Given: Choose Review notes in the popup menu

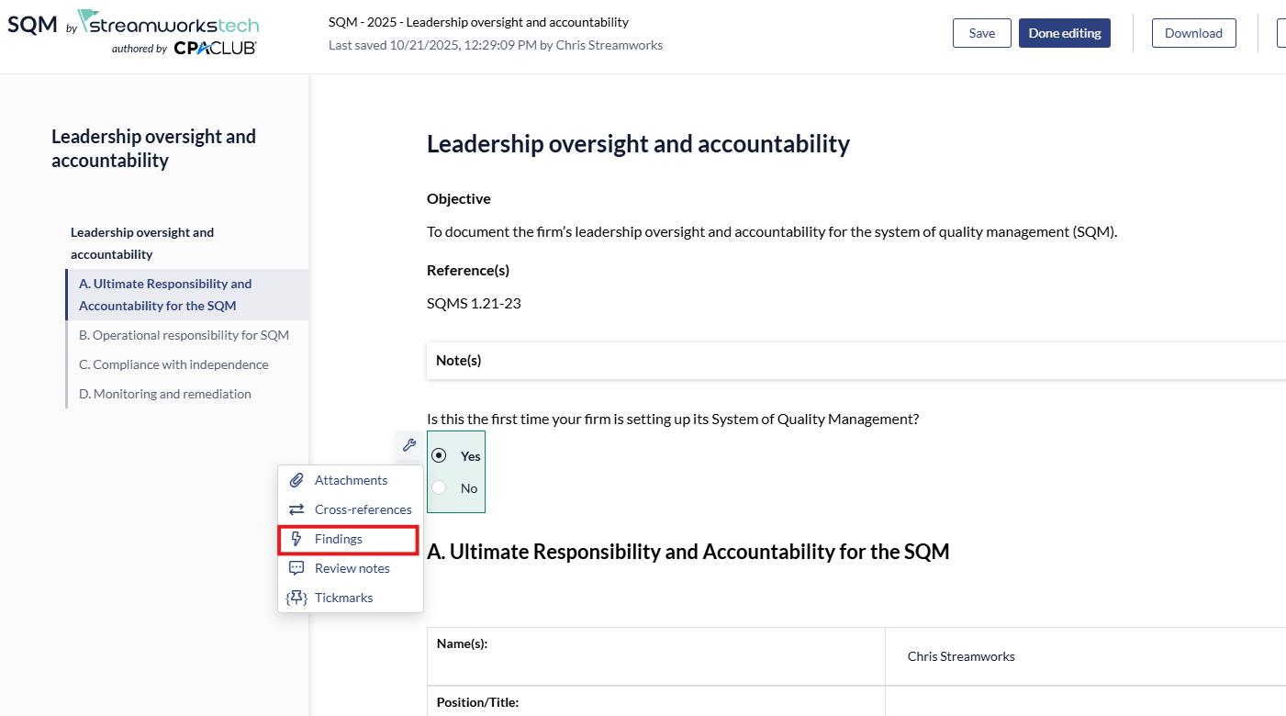Looking at the screenshot, I should coord(352,568).
